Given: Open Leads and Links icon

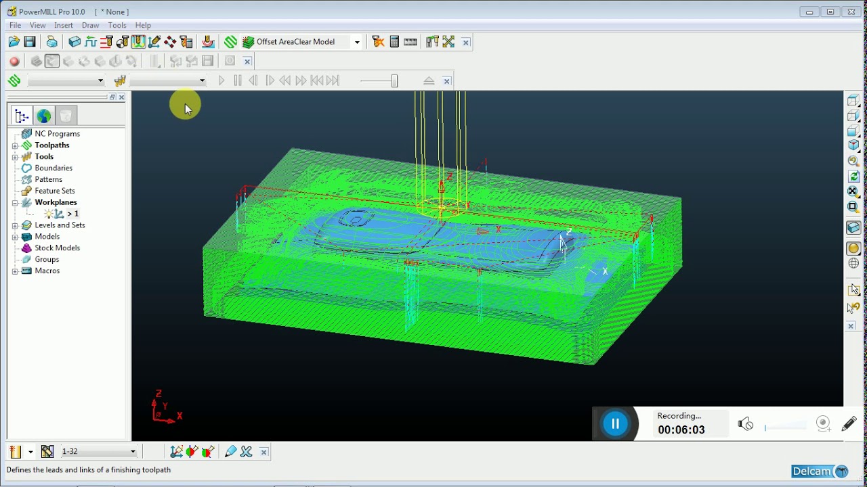Looking at the screenshot, I should (138, 42).
